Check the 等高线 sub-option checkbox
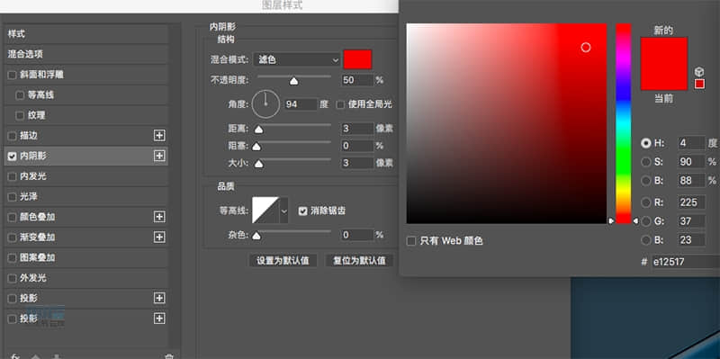 (x=20, y=95)
